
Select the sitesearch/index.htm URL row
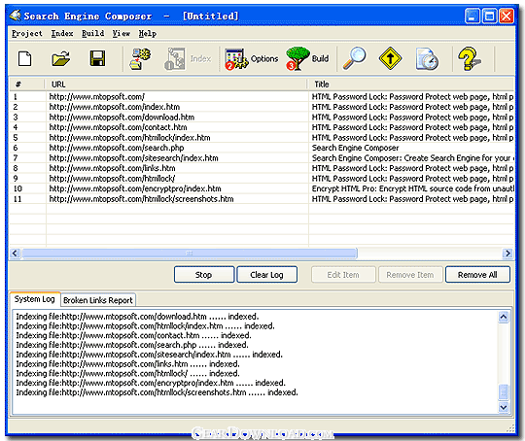[x=262, y=158]
